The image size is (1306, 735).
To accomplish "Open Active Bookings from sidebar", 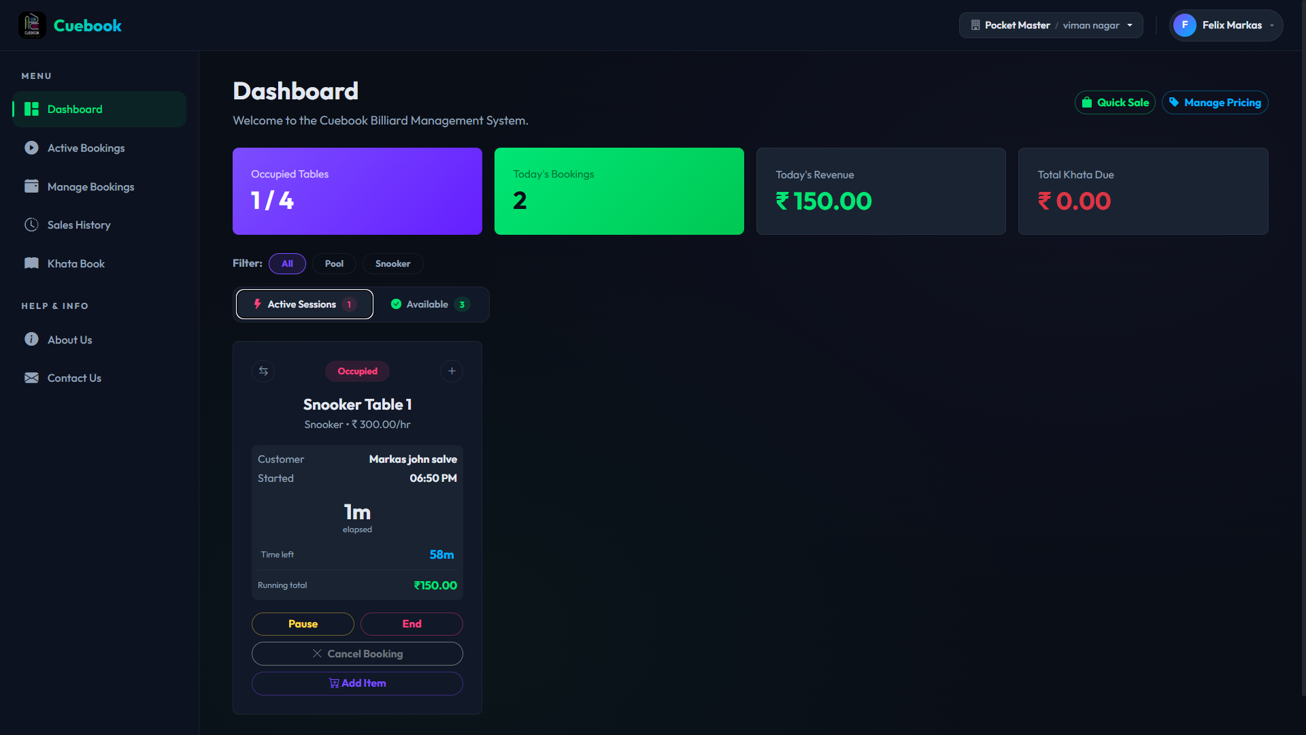I will coord(86,148).
